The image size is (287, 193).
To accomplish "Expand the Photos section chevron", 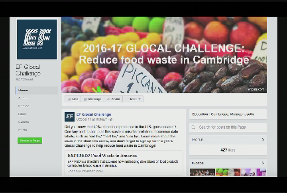I will click(263, 163).
